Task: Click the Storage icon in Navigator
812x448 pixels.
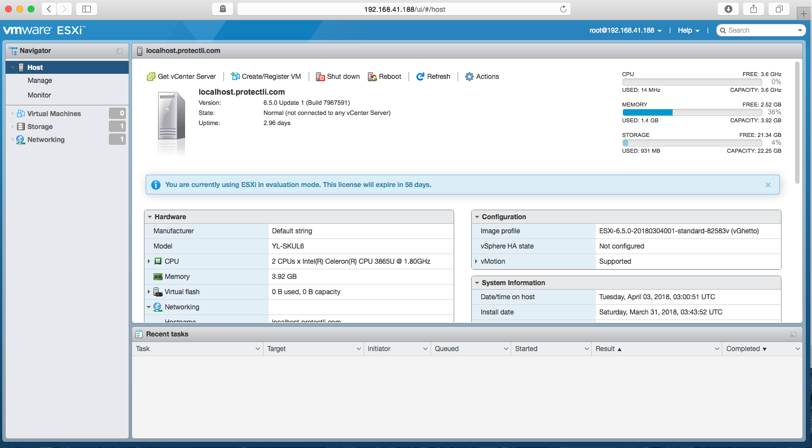Action: pyautogui.click(x=21, y=127)
